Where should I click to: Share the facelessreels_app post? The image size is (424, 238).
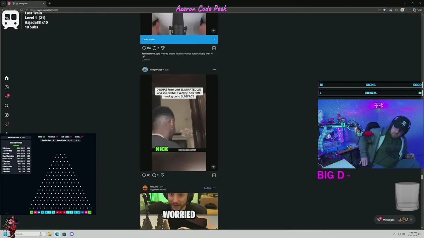(163, 48)
